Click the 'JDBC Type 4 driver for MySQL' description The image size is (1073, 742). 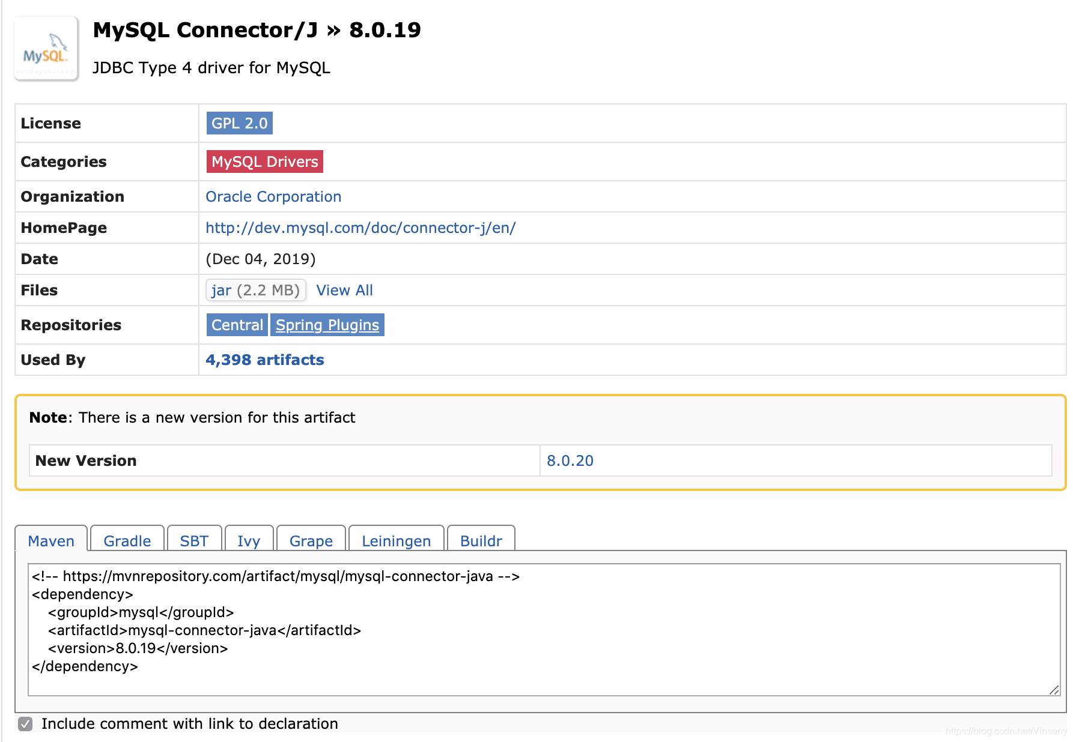pos(211,68)
